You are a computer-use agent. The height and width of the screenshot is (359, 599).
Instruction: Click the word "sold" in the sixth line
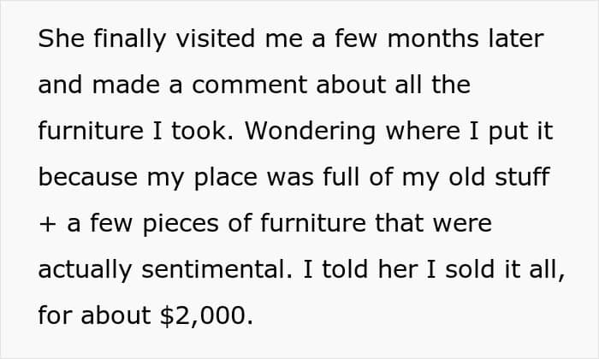click(x=470, y=269)
